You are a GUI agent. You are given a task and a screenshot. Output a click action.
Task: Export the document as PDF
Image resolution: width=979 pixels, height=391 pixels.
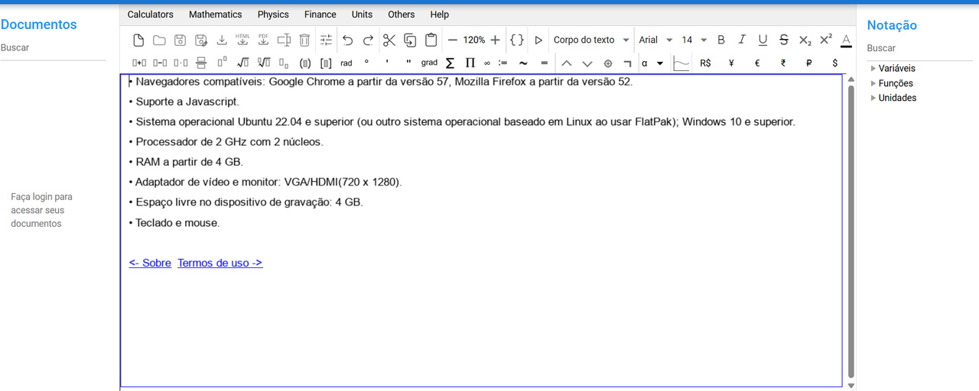[263, 40]
